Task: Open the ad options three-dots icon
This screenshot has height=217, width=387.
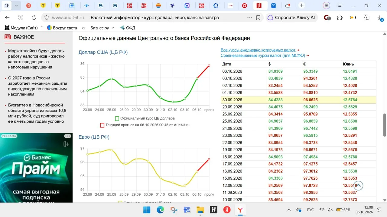Action: (x=67, y=136)
